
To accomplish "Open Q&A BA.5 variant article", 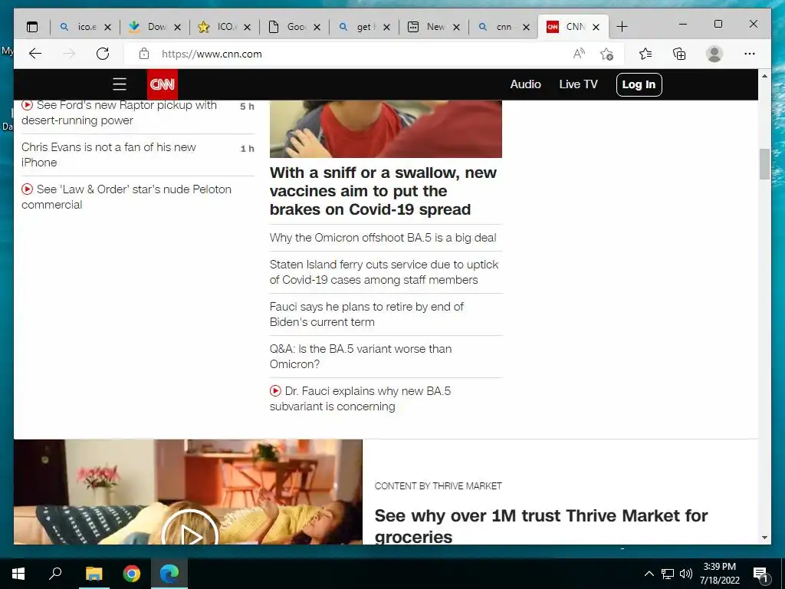I will tap(360, 356).
